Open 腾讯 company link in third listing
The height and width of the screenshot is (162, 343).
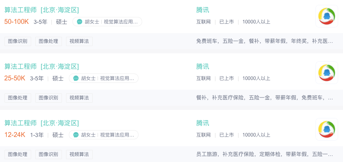click(202, 123)
